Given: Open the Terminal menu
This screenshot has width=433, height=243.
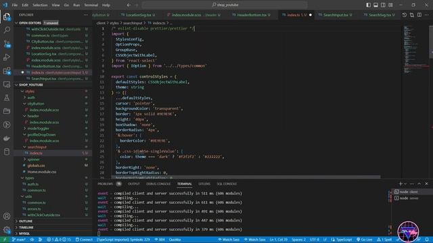Looking at the screenshot, I should pos(91,5).
